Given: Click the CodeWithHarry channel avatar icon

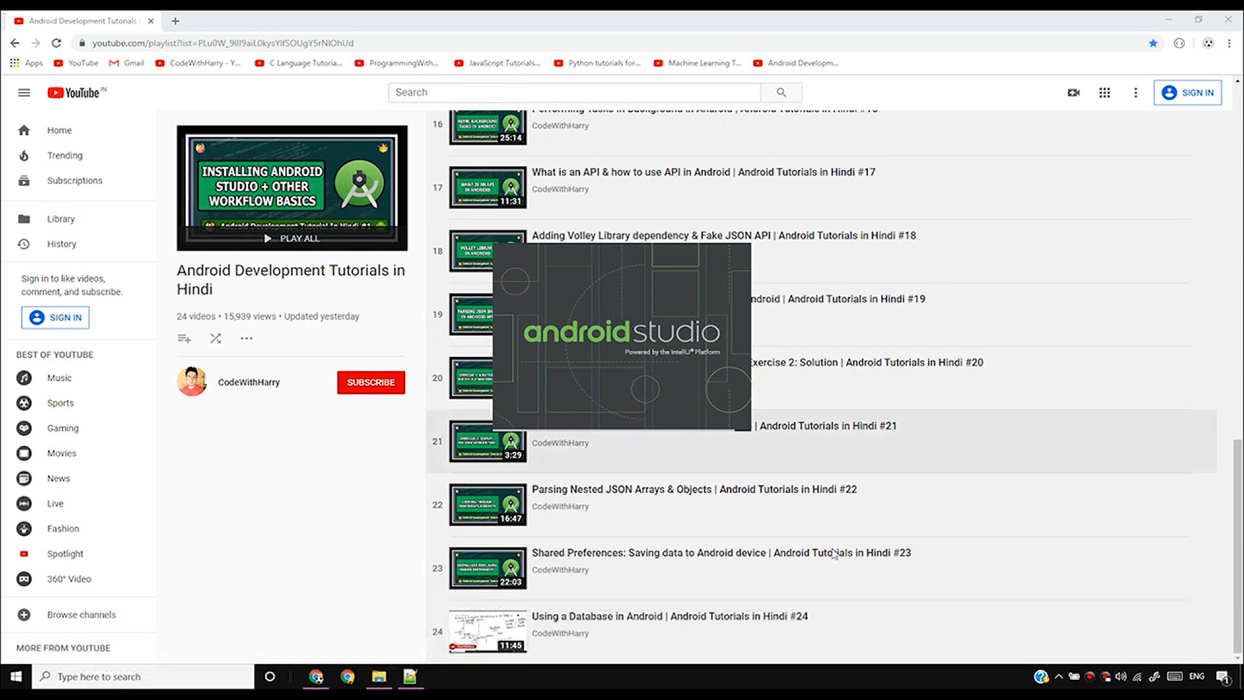Looking at the screenshot, I should click(x=192, y=382).
